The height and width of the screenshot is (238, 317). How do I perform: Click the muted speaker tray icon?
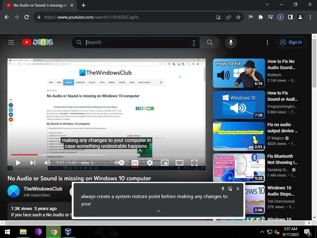click(276, 232)
